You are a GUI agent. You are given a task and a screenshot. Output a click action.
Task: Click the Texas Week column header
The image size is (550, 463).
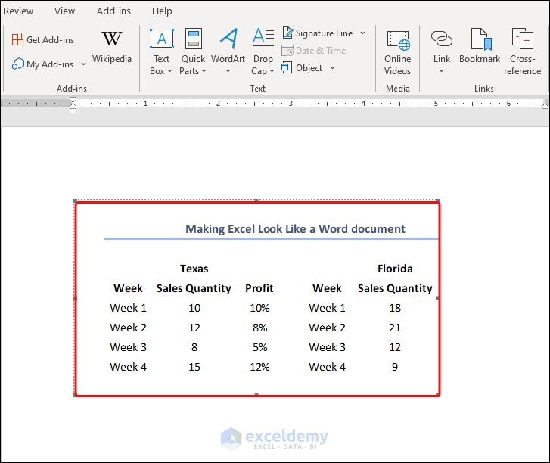click(128, 288)
